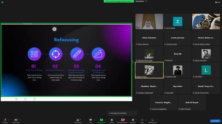Image resolution: width=222 pixels, height=124 pixels.
Task: Click the gray circle at slide top
Action: [x=54, y=29]
